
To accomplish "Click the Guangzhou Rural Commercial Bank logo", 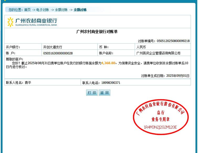I will click(x=32, y=22).
